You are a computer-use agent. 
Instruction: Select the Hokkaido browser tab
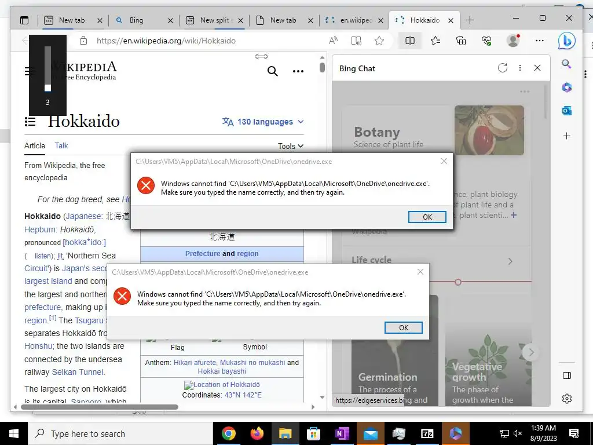coord(424,20)
